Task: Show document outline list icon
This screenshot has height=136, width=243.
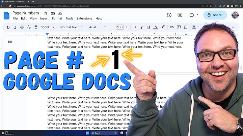Action: click(x=10, y=41)
